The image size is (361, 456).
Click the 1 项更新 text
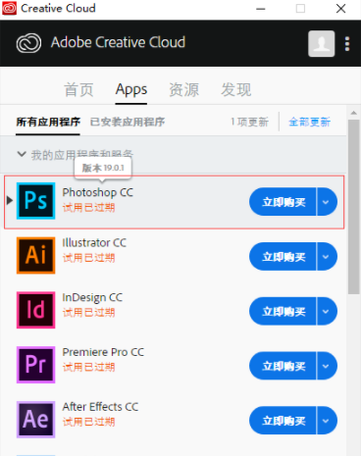click(x=249, y=123)
